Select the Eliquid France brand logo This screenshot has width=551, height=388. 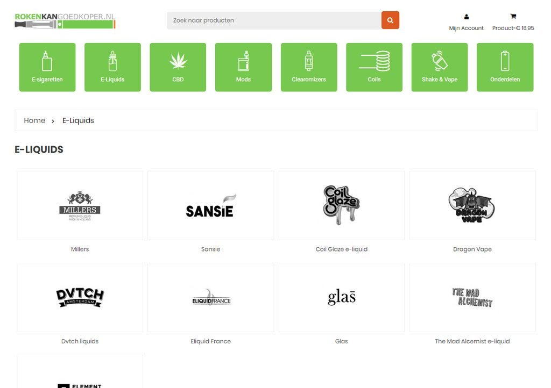point(211,298)
